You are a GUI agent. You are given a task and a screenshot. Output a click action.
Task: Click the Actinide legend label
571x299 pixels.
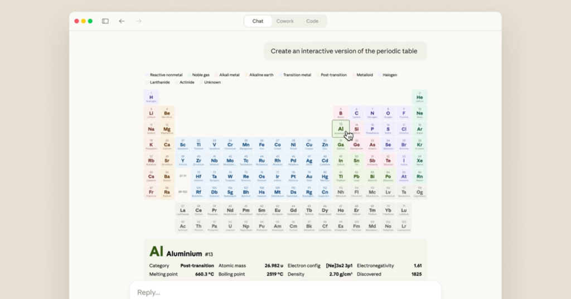click(x=187, y=83)
